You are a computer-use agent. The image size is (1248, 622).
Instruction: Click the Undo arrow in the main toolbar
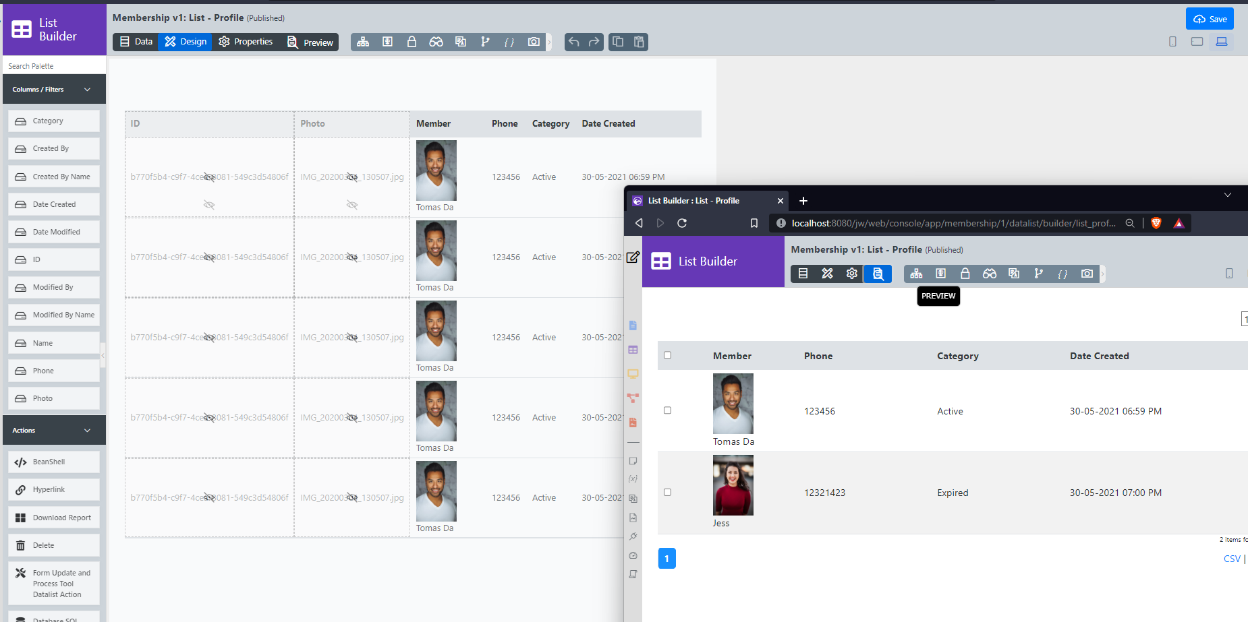573,42
